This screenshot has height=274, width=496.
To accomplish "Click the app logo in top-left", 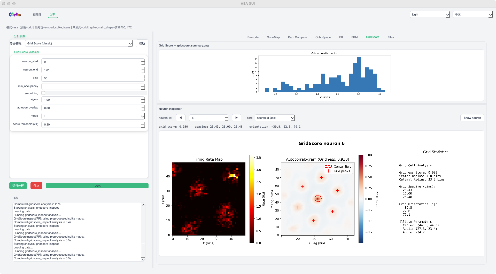I will click(14, 14).
